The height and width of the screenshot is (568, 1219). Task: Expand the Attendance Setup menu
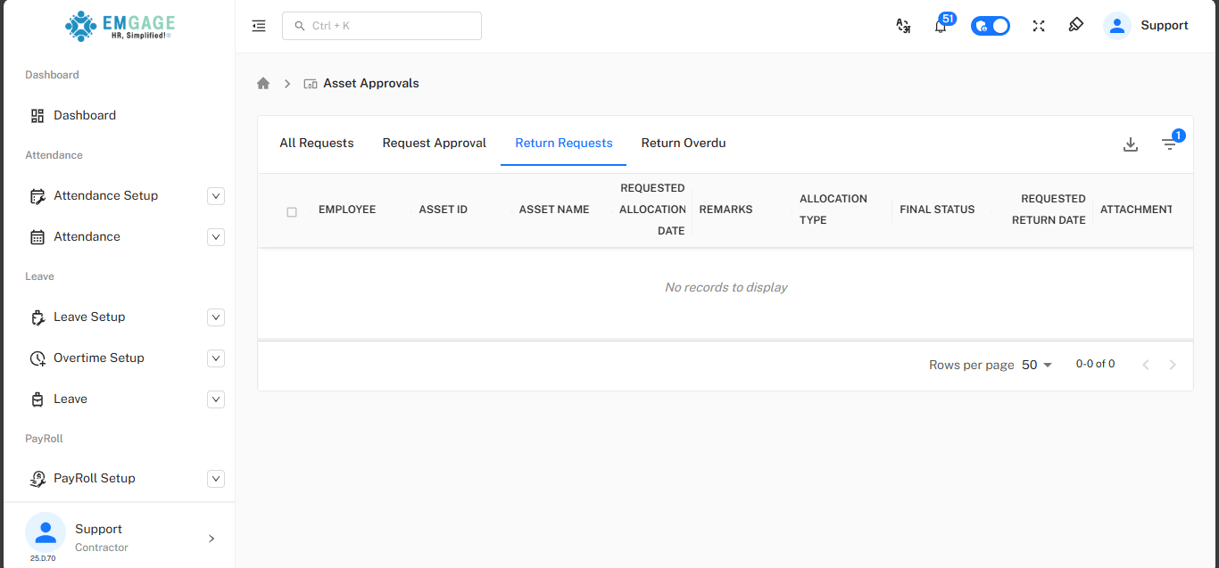[x=215, y=196]
